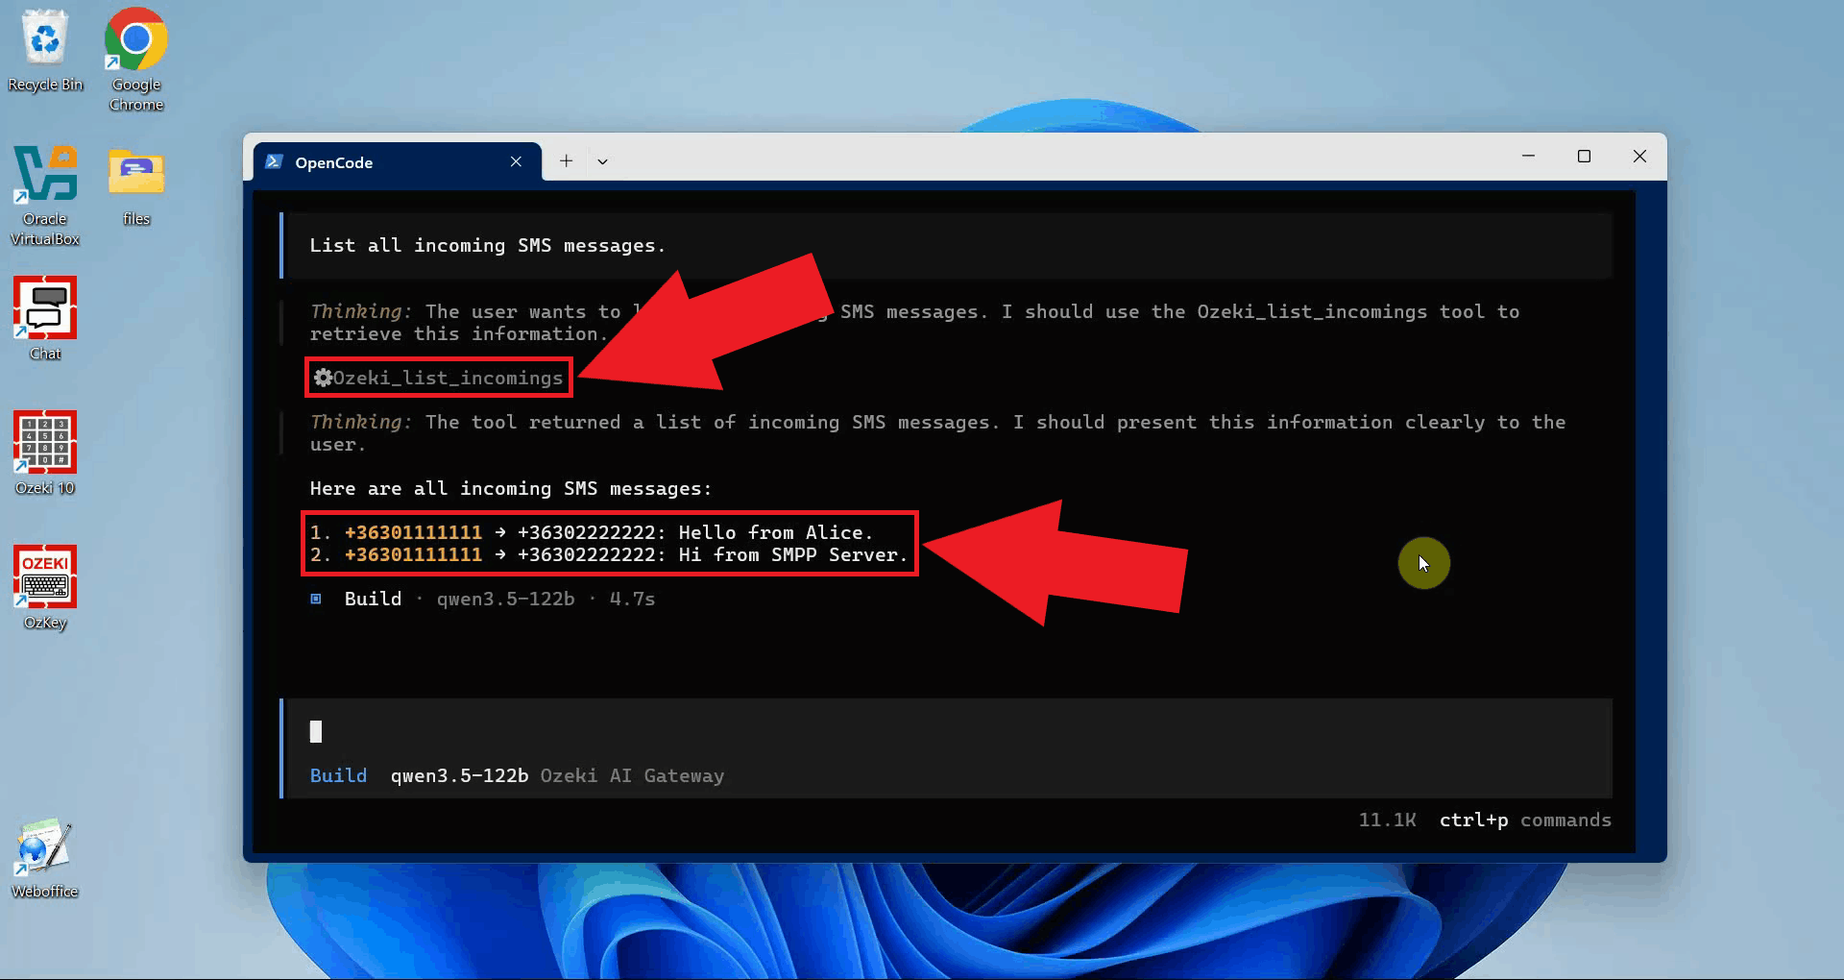Click the second Thinking line about tool returned
This screenshot has height=980, width=1844.
pos(937,432)
